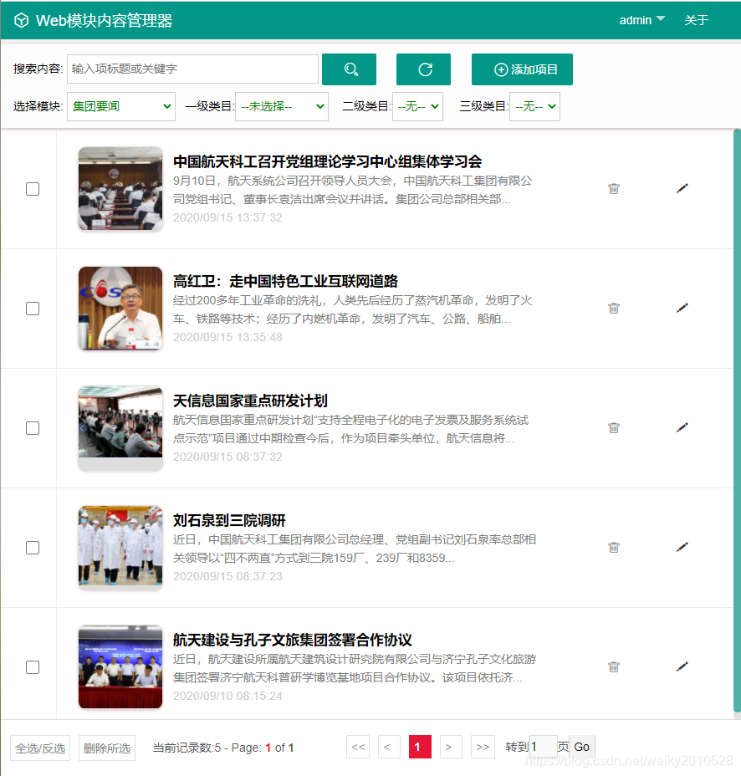
Task: Click the Web模块内容管理器 header title
Action: point(104,20)
